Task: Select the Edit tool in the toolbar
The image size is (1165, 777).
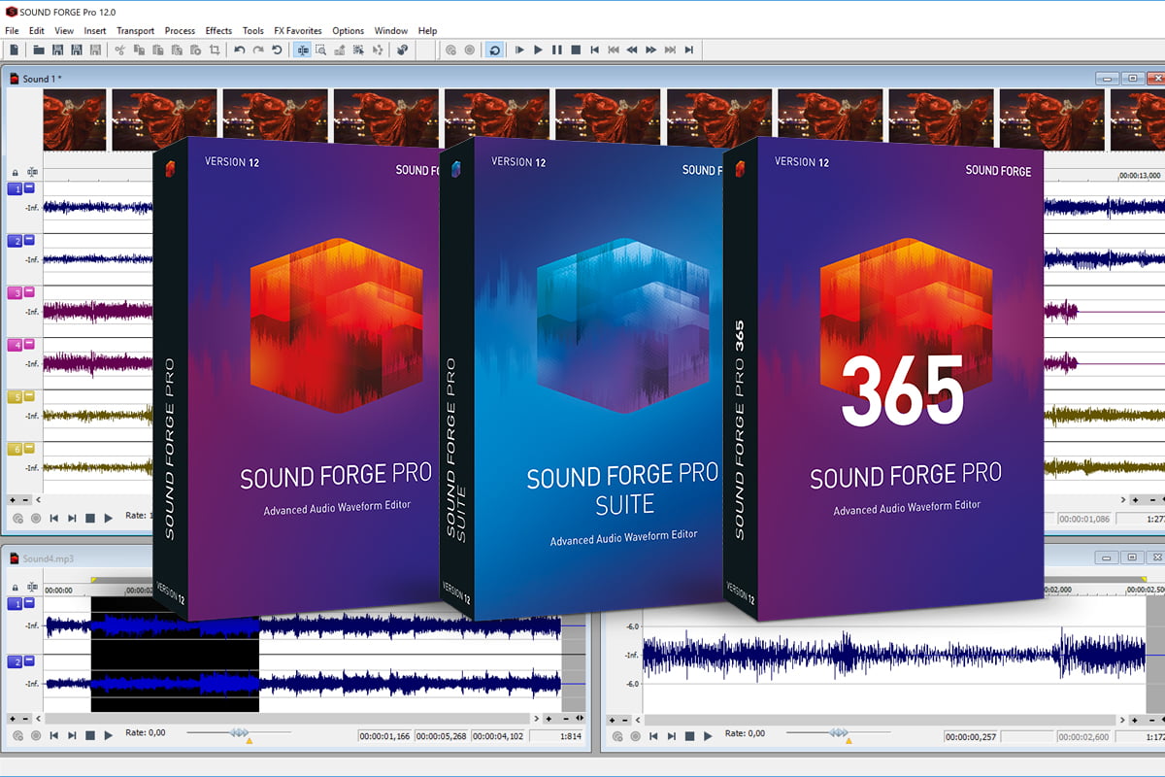Action: 302,50
